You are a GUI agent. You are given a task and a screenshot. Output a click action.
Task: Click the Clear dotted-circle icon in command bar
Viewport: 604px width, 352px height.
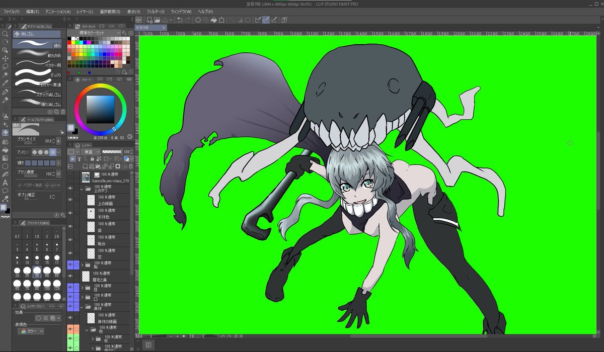[198, 20]
